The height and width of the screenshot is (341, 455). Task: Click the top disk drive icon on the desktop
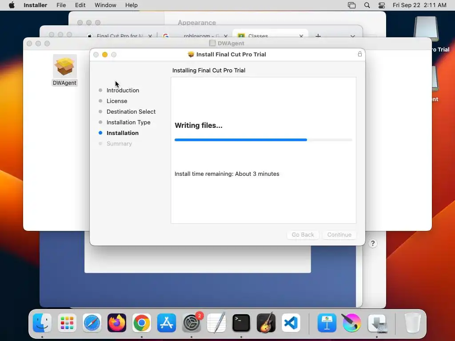[x=426, y=28]
